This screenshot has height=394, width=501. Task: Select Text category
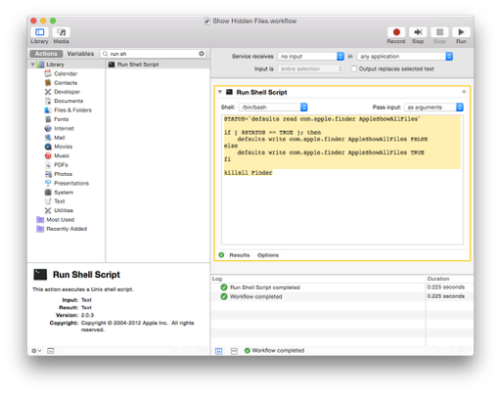(x=60, y=201)
